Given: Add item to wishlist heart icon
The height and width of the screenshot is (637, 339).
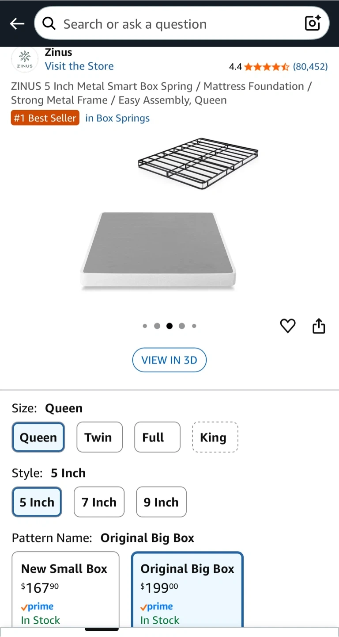Looking at the screenshot, I should click(x=288, y=326).
